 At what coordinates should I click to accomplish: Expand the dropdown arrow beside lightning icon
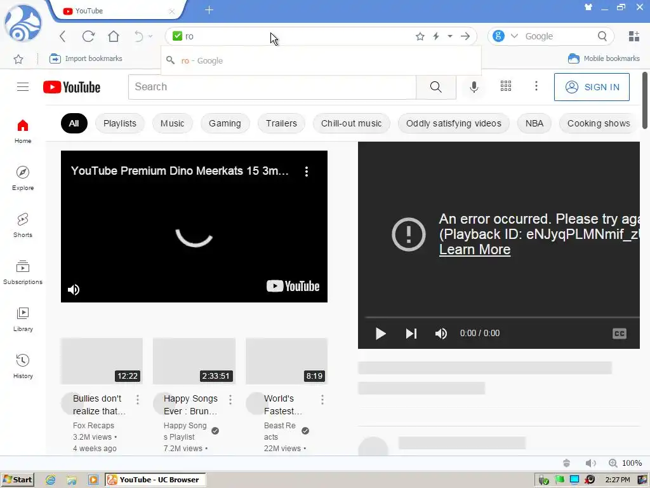click(450, 36)
